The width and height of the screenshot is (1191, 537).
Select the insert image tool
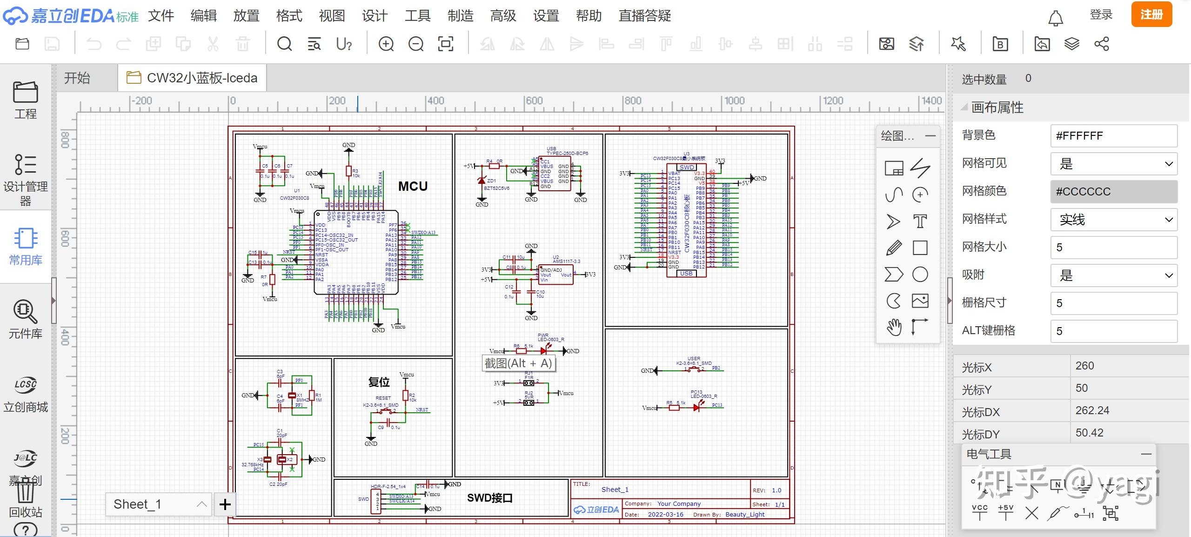click(x=920, y=301)
